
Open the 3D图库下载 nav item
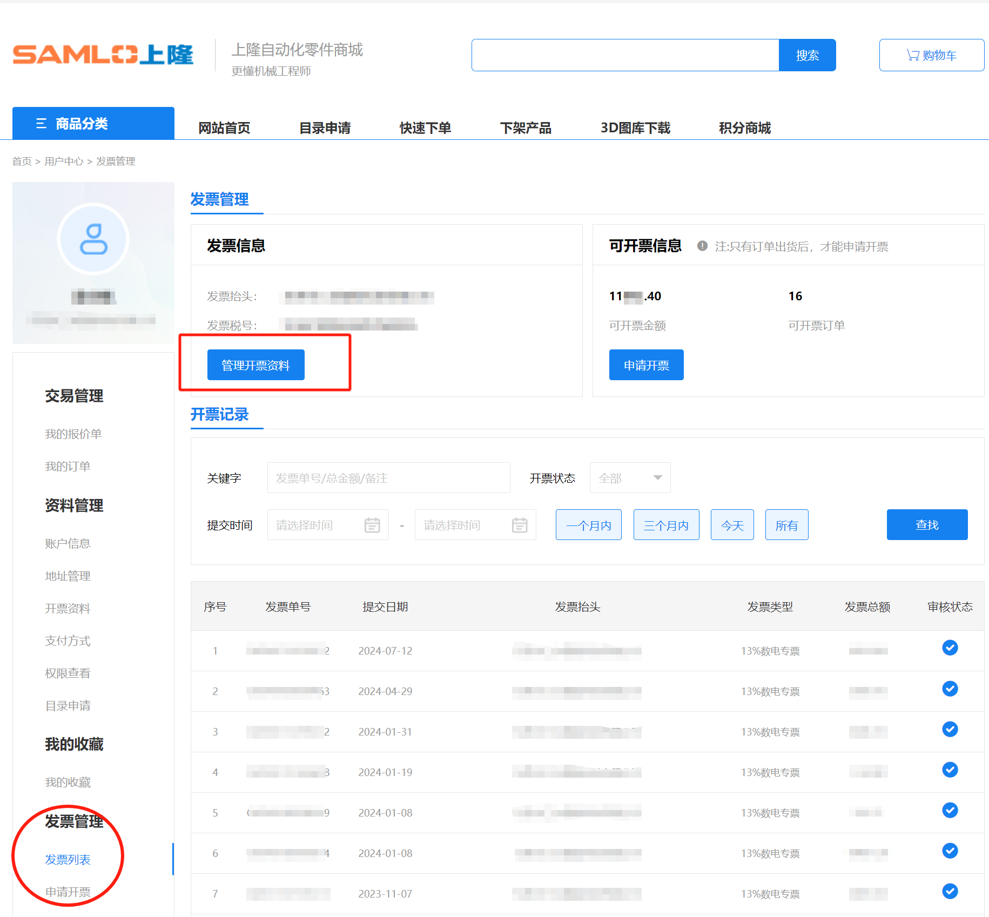tap(635, 128)
